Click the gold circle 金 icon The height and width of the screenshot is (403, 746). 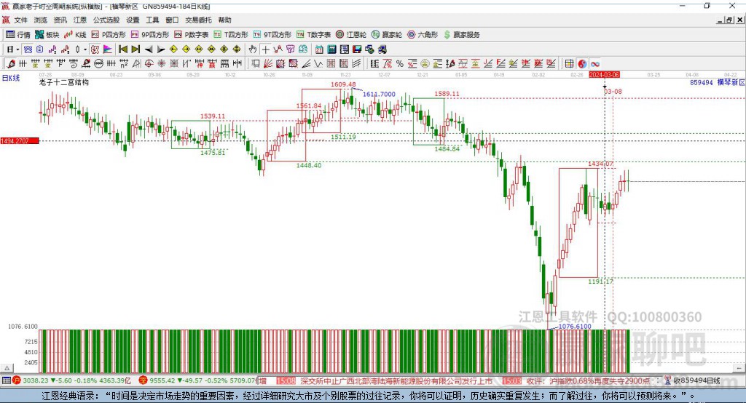[425, 64]
